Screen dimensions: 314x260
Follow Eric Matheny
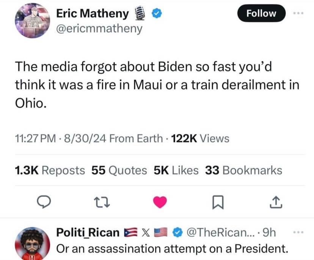tap(261, 13)
